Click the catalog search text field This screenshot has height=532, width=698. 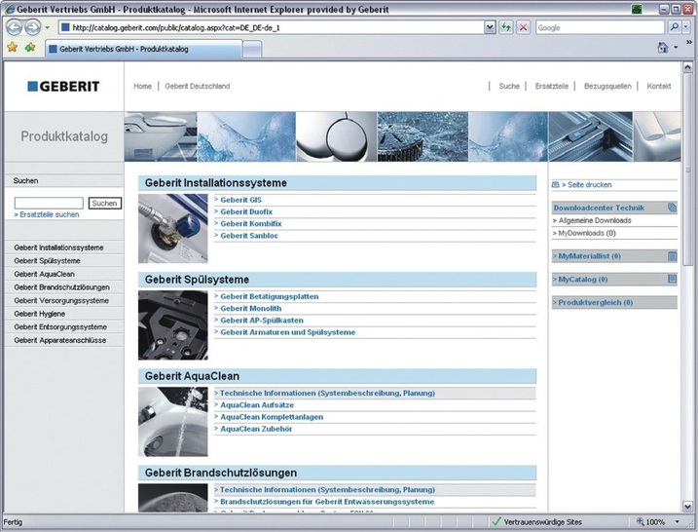point(49,203)
